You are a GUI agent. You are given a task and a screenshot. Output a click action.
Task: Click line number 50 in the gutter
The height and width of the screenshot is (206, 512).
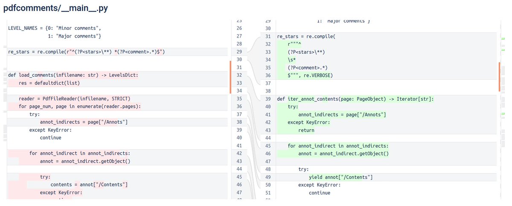click(x=268, y=185)
